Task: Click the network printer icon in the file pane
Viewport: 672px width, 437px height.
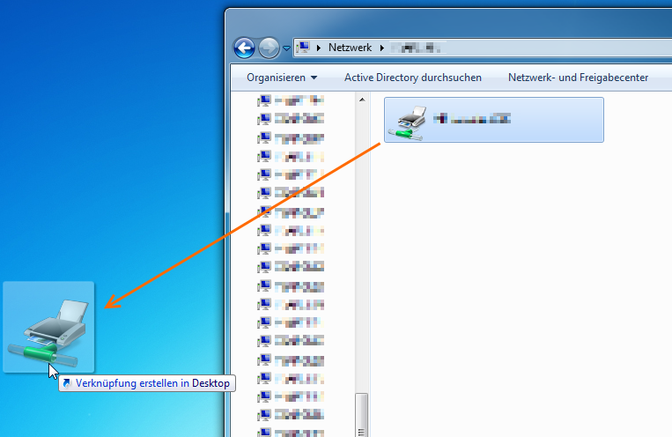Action: [410, 120]
